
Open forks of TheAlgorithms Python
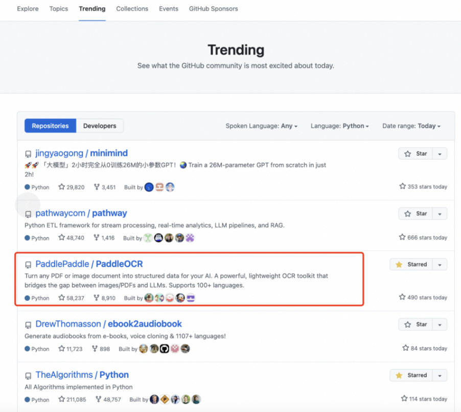click(x=99, y=399)
